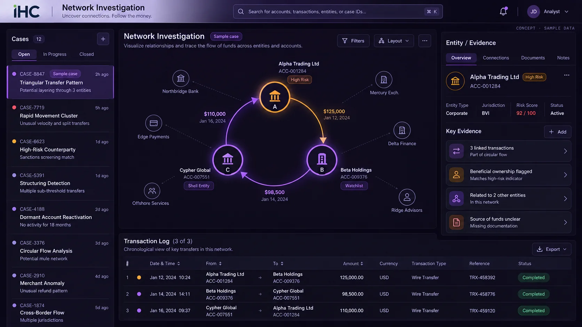Screen dimensions: 582x327
Task: Expand Beneficial ownership flagged evidence
Action: click(x=509, y=175)
